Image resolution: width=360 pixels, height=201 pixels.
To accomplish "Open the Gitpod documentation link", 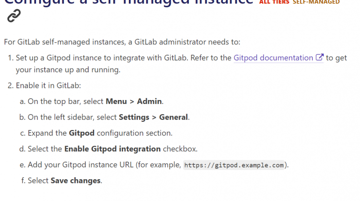I will point(273,58).
